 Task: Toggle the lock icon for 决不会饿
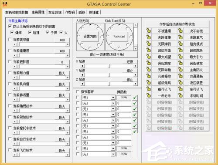[181, 31]
